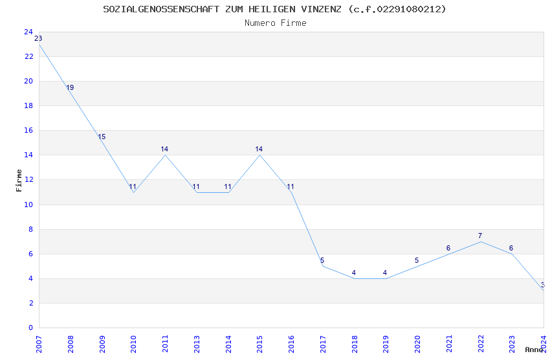550x356 pixels.
Task: Click x-axis year label 2019
Action: [x=386, y=344]
